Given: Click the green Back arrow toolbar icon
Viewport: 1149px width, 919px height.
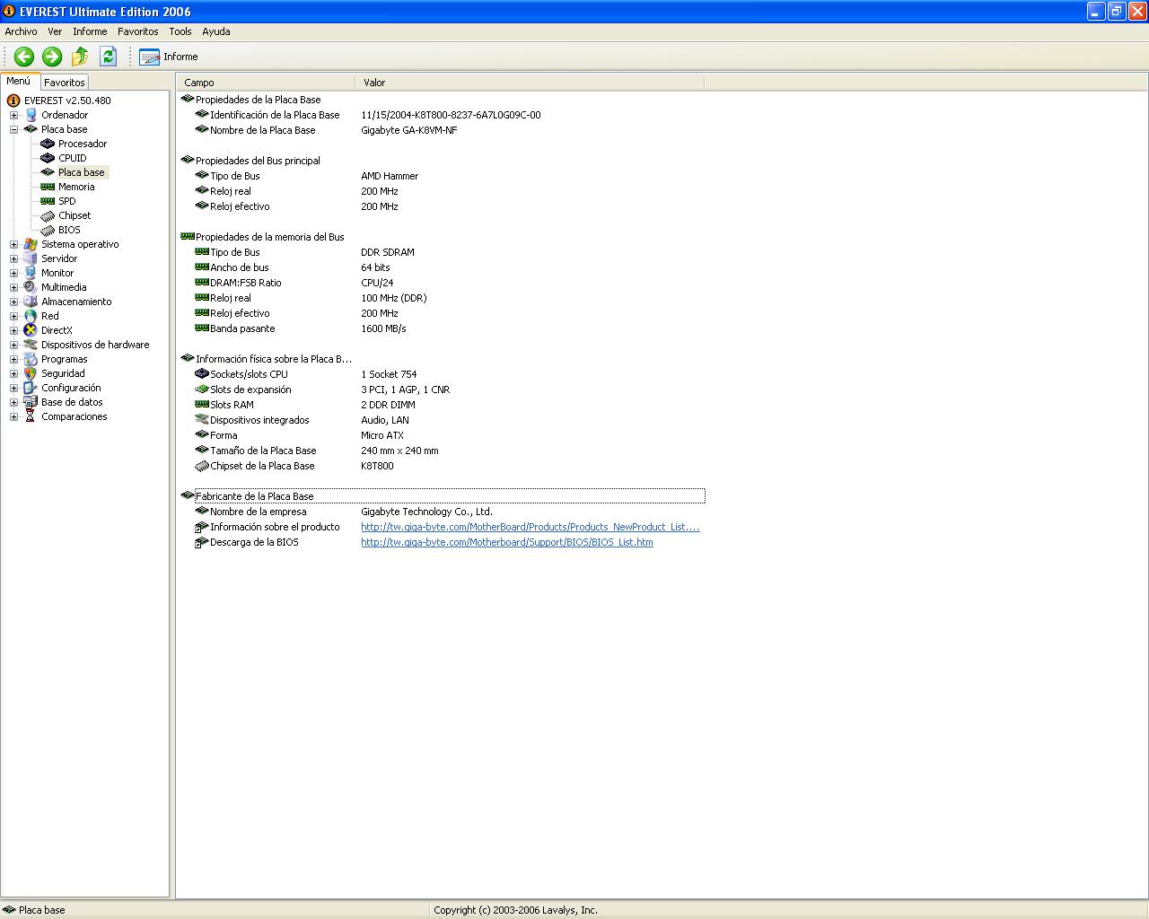Looking at the screenshot, I should [x=24, y=57].
